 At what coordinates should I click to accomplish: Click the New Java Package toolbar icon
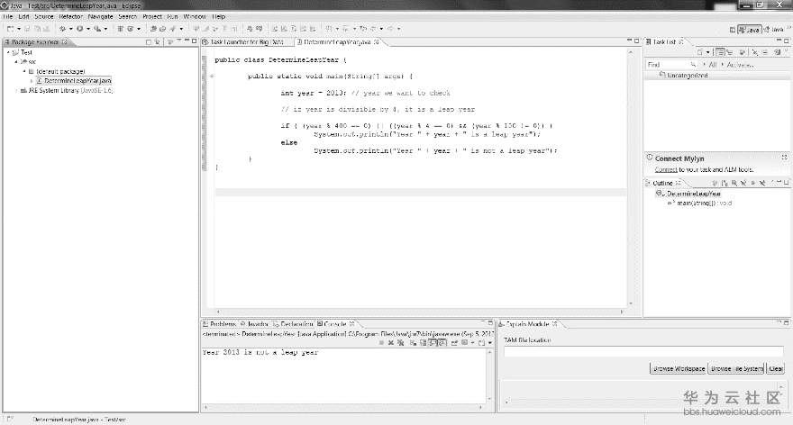coord(121,29)
